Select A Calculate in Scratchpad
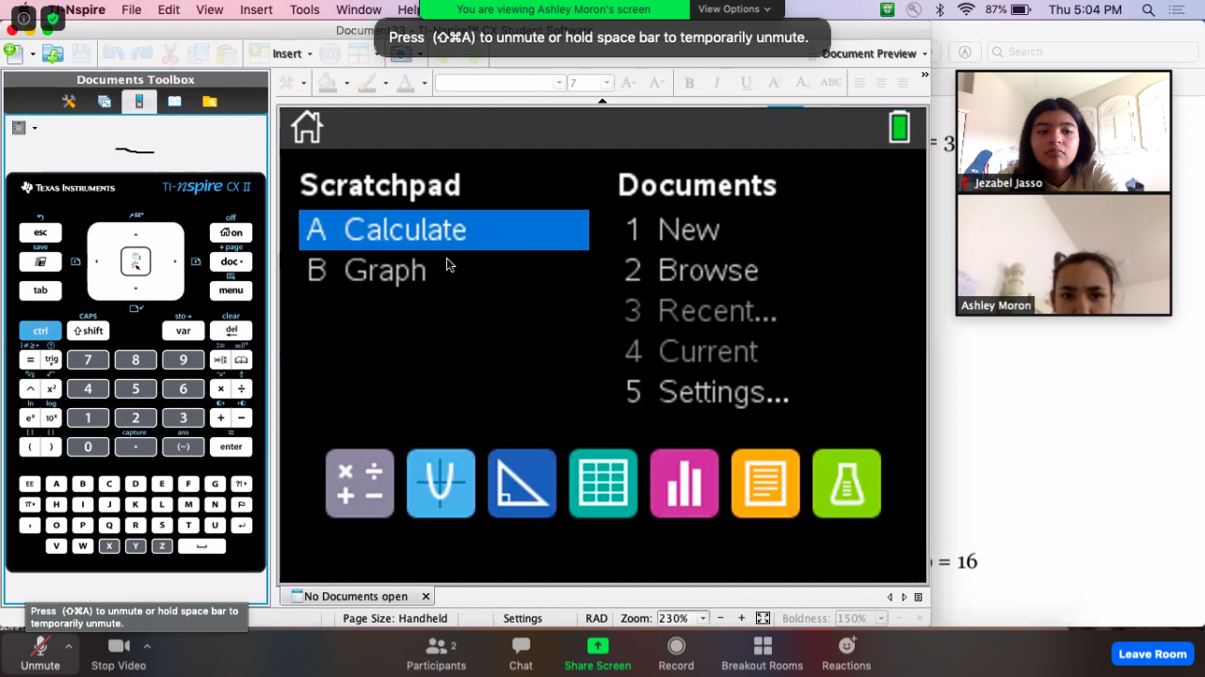This screenshot has height=677, width=1205. point(443,230)
